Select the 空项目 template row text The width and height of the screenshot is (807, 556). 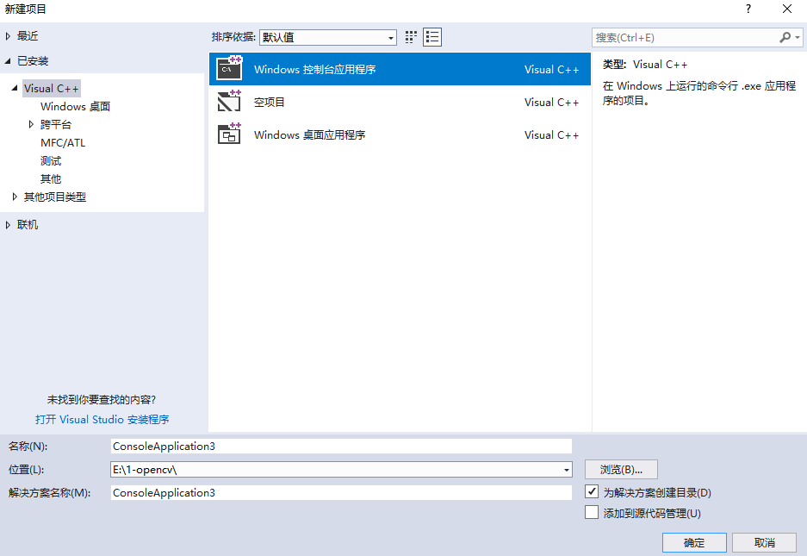pyautogui.click(x=270, y=102)
